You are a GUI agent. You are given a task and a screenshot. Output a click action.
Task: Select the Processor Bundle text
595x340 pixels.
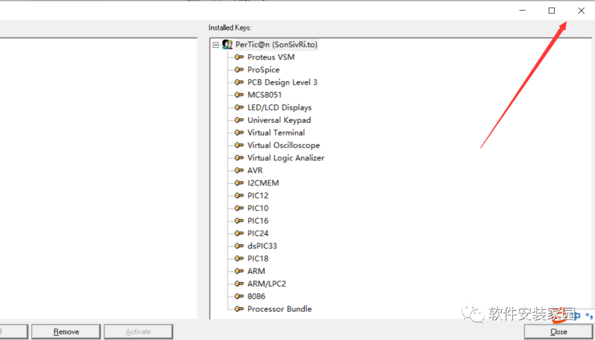280,309
